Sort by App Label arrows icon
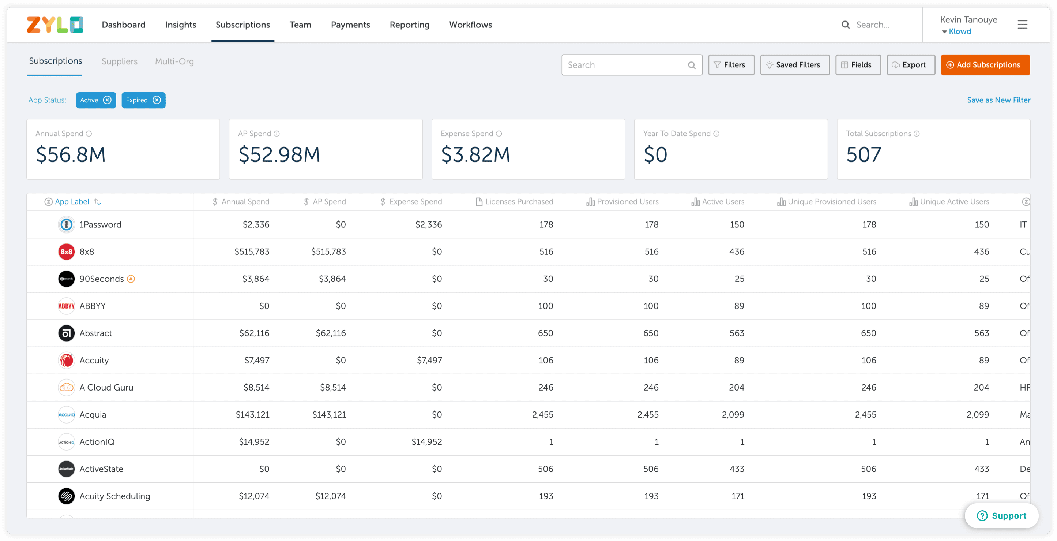 (98, 202)
